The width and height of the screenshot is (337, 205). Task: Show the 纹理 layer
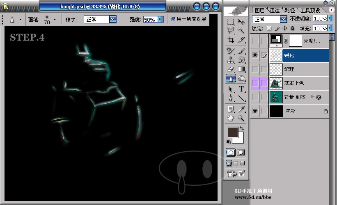click(255, 69)
